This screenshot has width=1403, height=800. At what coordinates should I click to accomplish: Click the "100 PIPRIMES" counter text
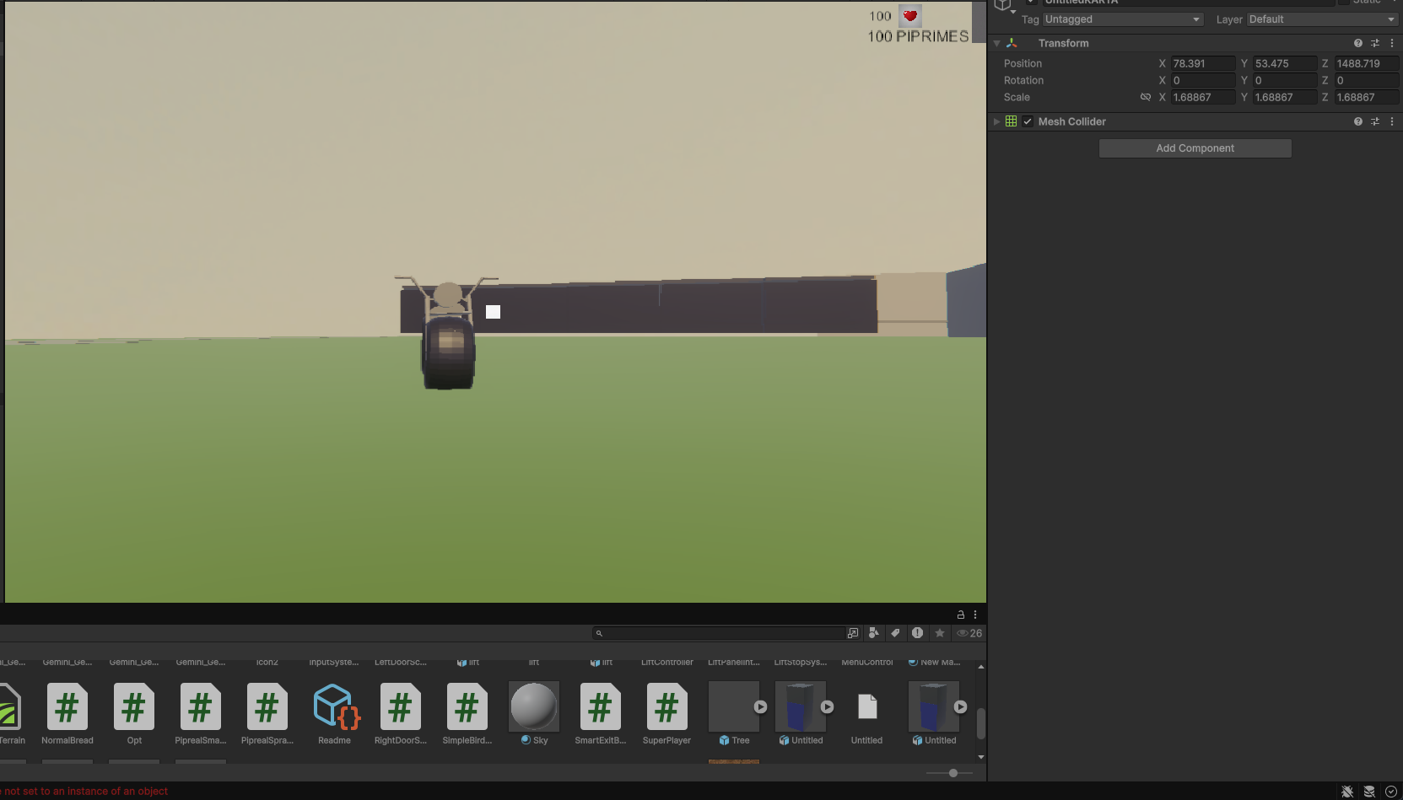(918, 36)
